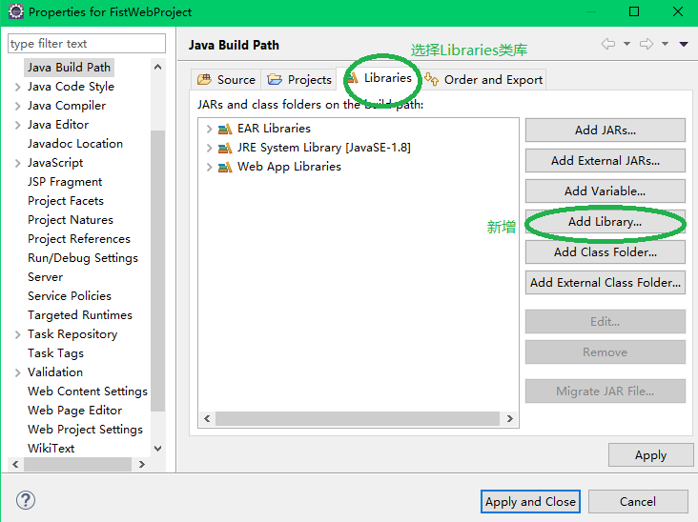Open Web Project Settings
Image resolution: width=698 pixels, height=522 pixels.
tap(85, 430)
